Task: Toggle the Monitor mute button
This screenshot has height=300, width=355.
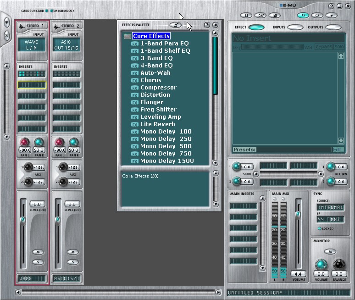Action: point(331,251)
